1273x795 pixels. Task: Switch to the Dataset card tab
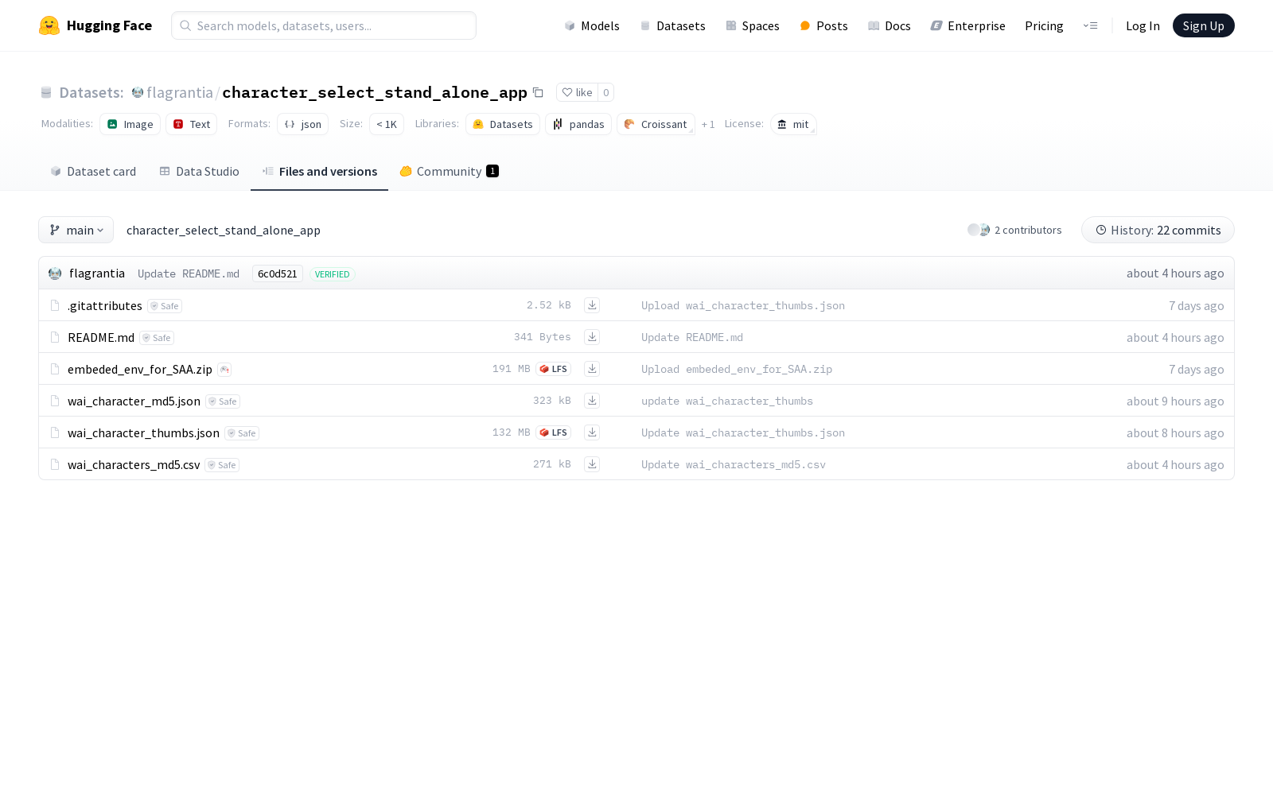click(93, 172)
